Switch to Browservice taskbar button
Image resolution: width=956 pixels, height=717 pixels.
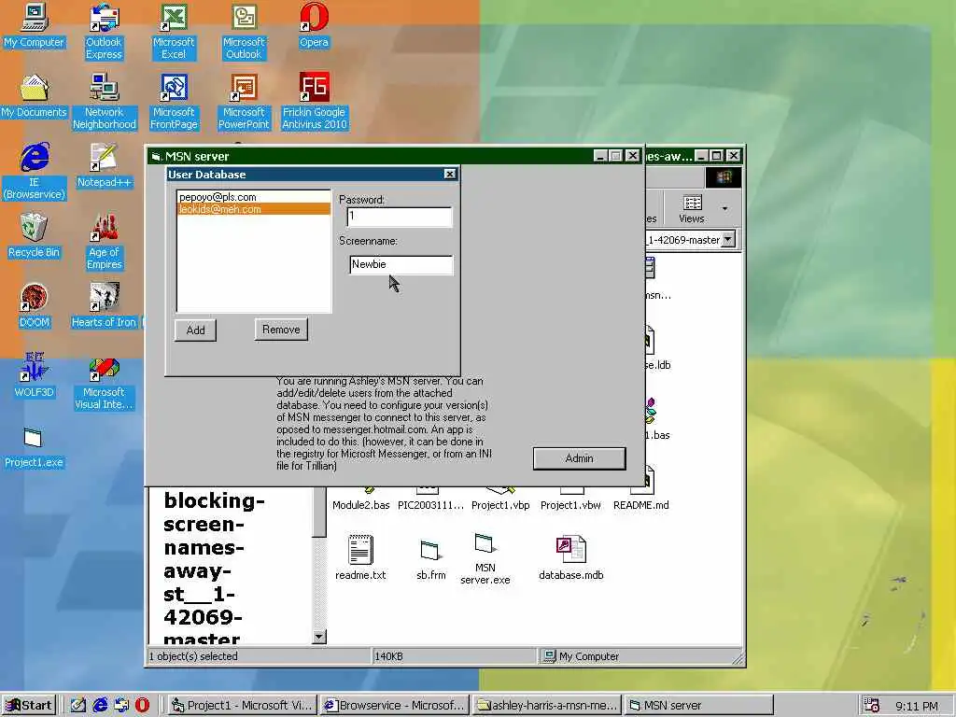coord(395,705)
